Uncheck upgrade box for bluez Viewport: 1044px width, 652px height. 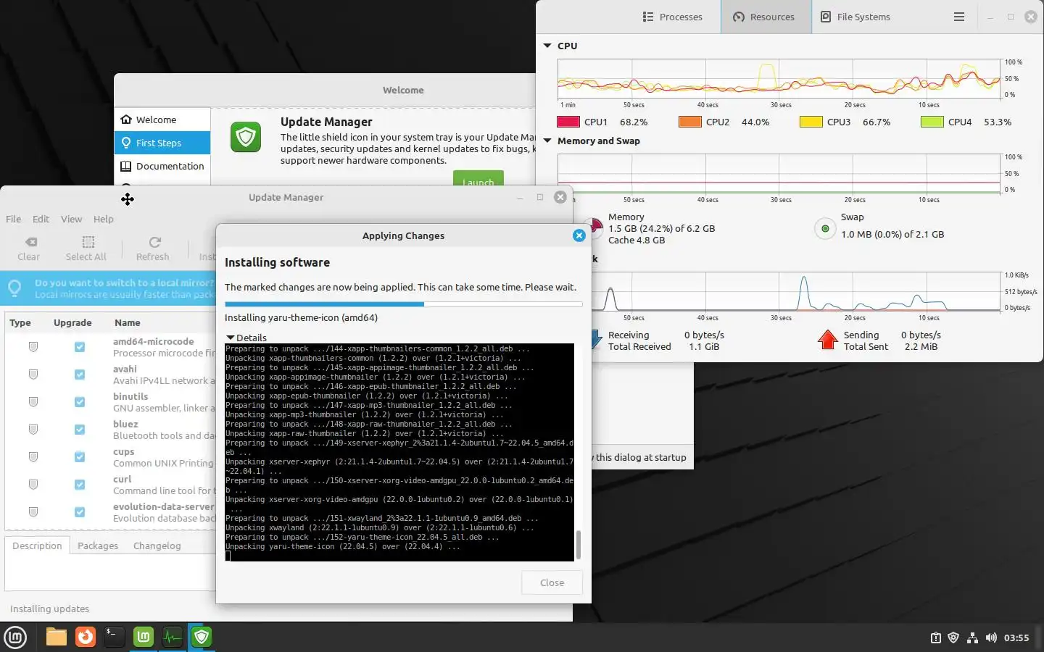pos(80,430)
